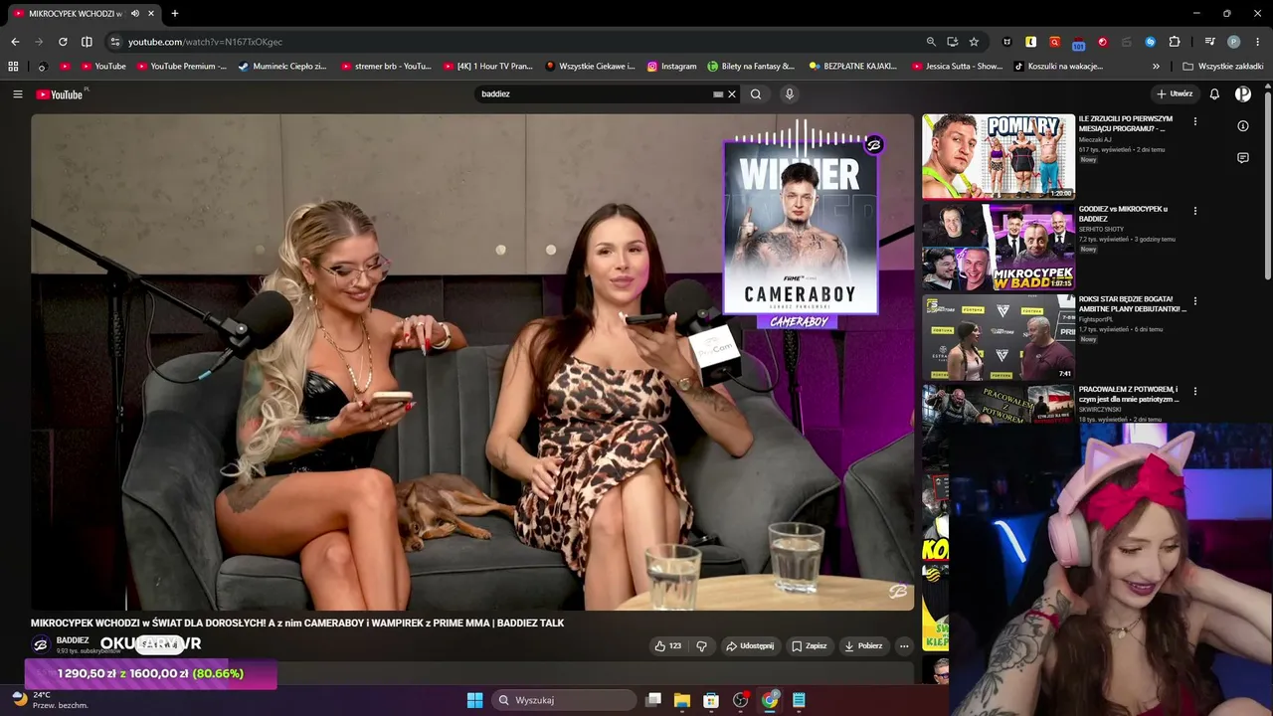Save the video with Zapisz

(810, 646)
